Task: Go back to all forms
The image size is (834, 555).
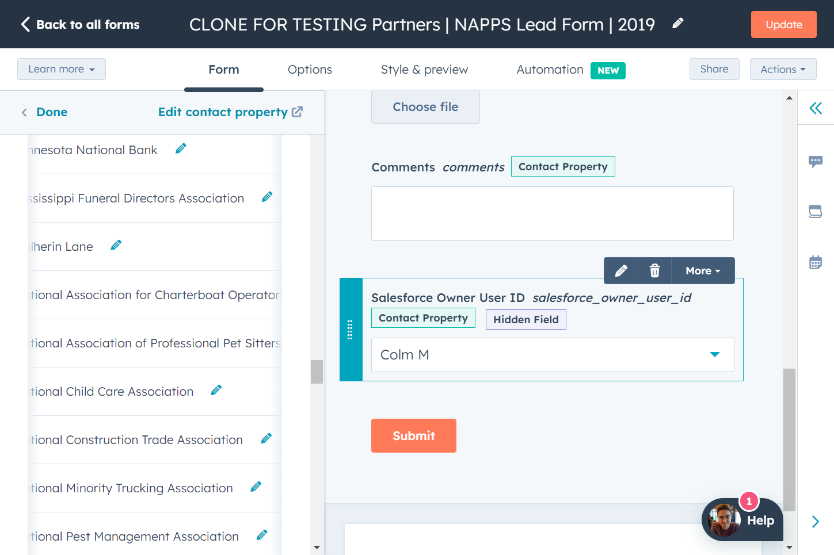Action: point(81,24)
